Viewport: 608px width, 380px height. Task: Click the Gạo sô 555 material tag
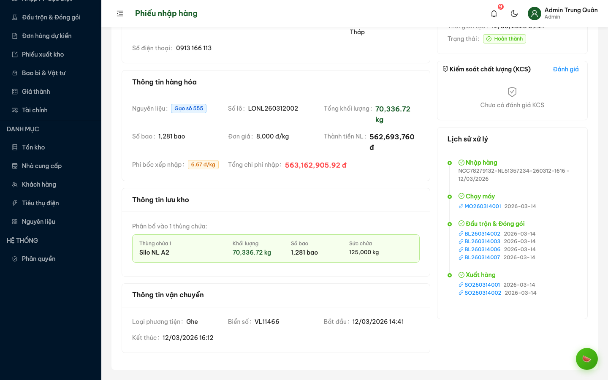tap(189, 109)
